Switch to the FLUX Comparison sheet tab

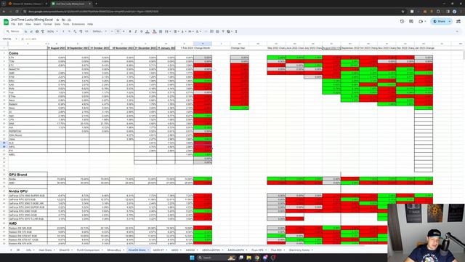88,250
